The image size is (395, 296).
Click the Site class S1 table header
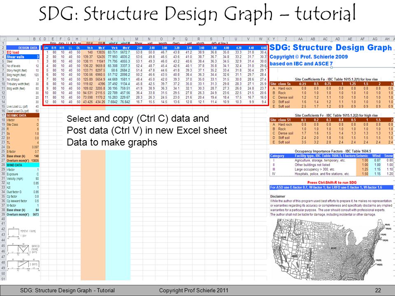[280, 120]
